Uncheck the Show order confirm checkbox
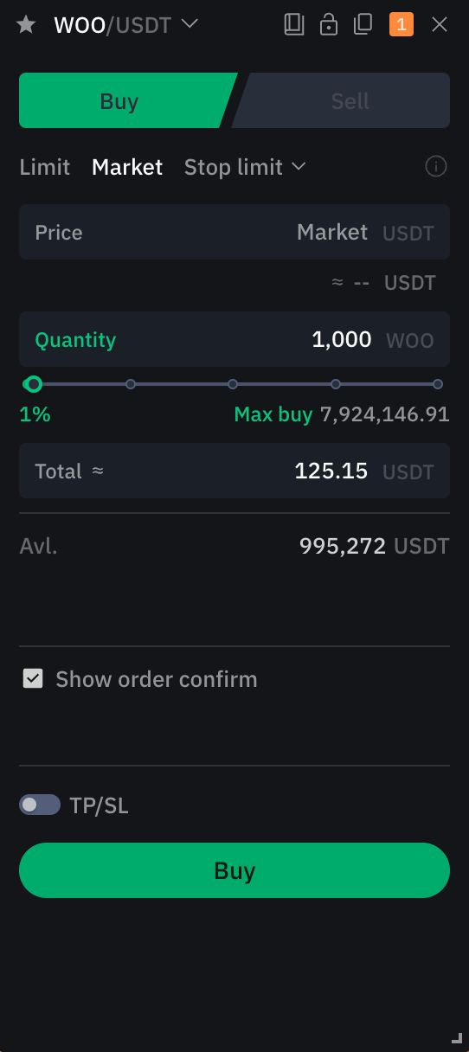Image resolution: width=469 pixels, height=1052 pixels. 33,678
